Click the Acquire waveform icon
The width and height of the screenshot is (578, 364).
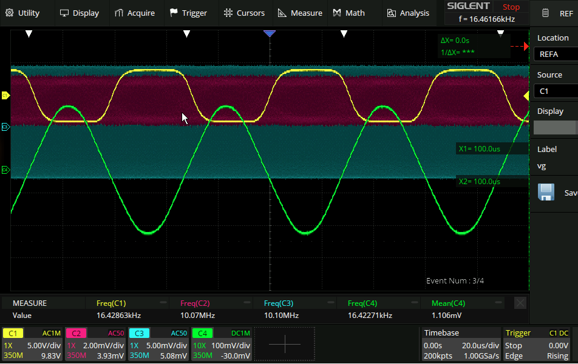pyautogui.click(x=119, y=13)
